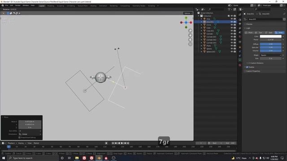The image size is (287, 161).
Task: Toggle the pin icon in properties editor
Action: [x=284, y=14]
